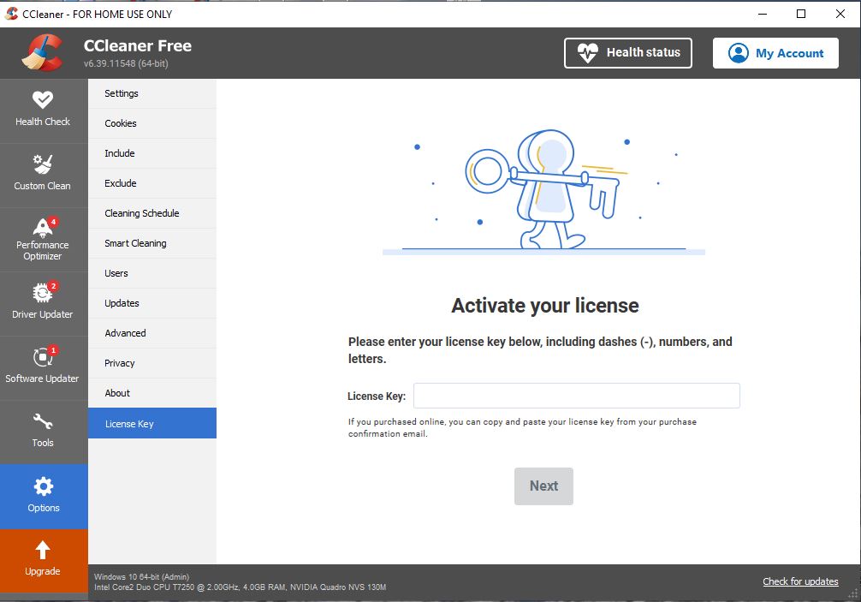Open the Cleaning Schedule section
Image resolution: width=861 pixels, height=602 pixels.
(x=142, y=213)
